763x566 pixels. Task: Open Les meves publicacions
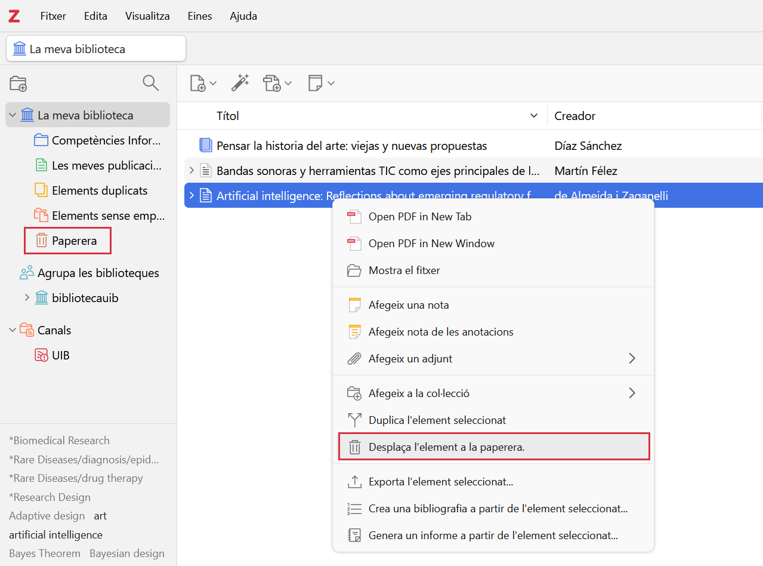point(98,165)
